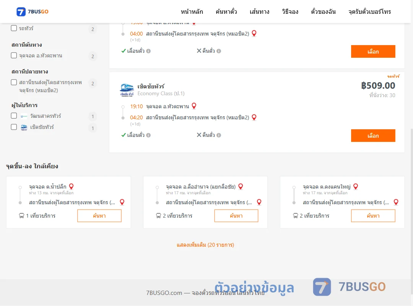The height and width of the screenshot is (306, 413).
Task: Open ค้นหาตั๋ว menu item
Action: (x=226, y=11)
